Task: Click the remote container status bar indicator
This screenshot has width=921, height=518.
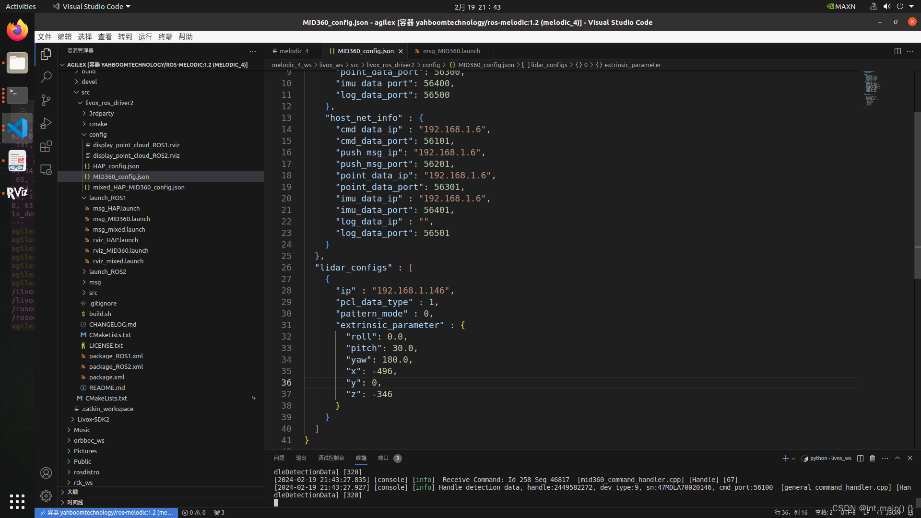Action: pyautogui.click(x=106, y=513)
